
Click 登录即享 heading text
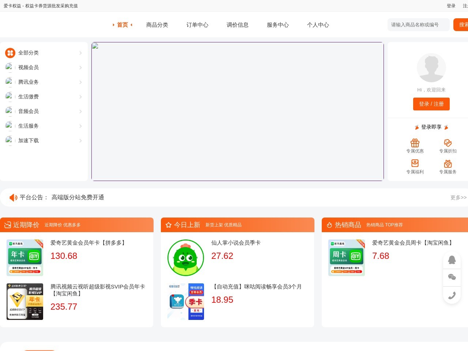(x=431, y=127)
